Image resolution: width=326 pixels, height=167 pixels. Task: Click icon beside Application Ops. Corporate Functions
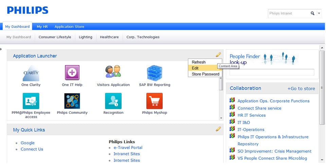tap(232, 100)
